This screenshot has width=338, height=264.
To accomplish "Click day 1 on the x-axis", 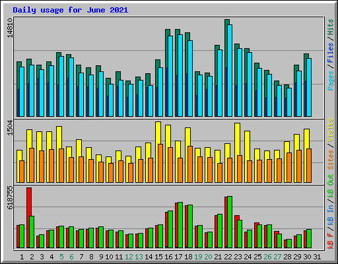I will point(22,257).
